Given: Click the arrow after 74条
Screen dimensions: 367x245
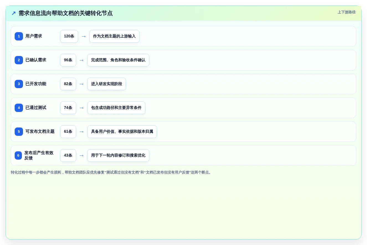Looking at the screenshot, I should click(82, 108).
